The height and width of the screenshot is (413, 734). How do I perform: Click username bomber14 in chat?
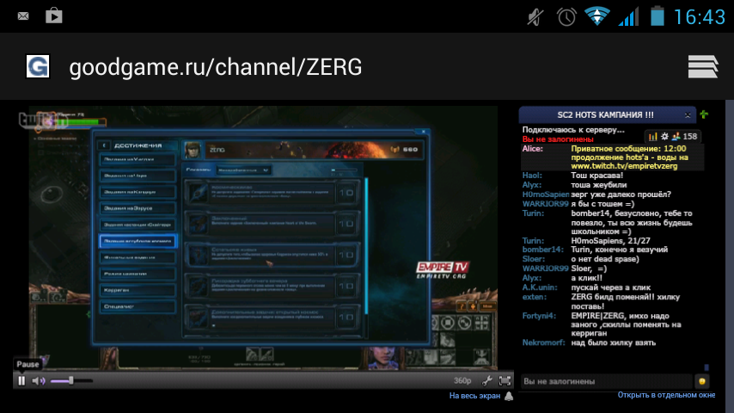[543, 250]
